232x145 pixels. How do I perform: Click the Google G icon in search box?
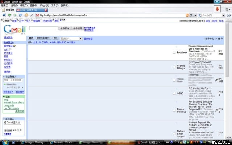[x=200, y=15]
